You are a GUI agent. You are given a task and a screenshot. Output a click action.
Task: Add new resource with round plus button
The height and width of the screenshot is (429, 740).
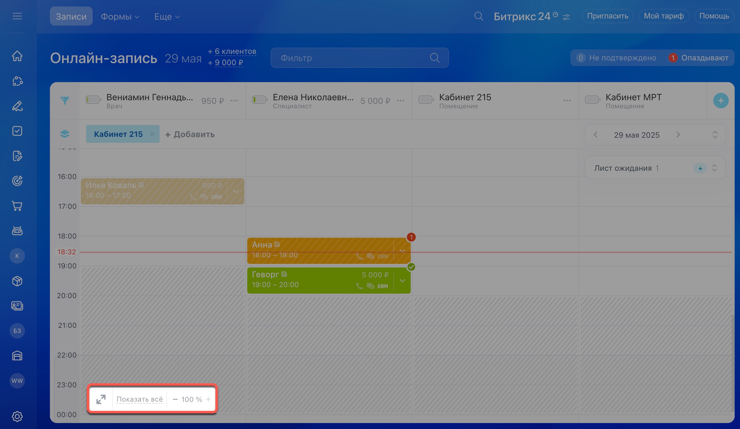(x=721, y=101)
